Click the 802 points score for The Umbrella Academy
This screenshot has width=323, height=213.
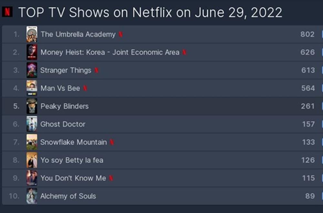tap(307, 34)
